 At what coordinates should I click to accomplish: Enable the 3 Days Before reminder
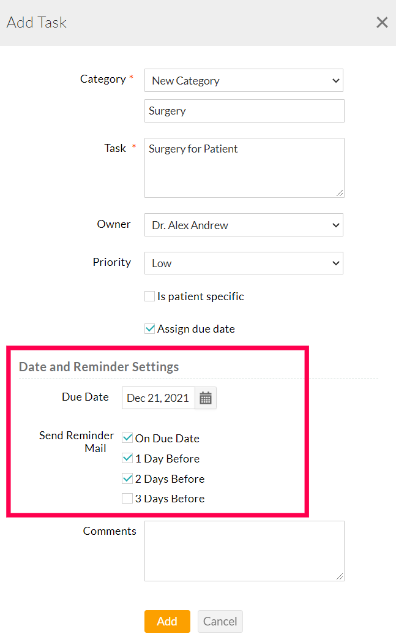127,498
